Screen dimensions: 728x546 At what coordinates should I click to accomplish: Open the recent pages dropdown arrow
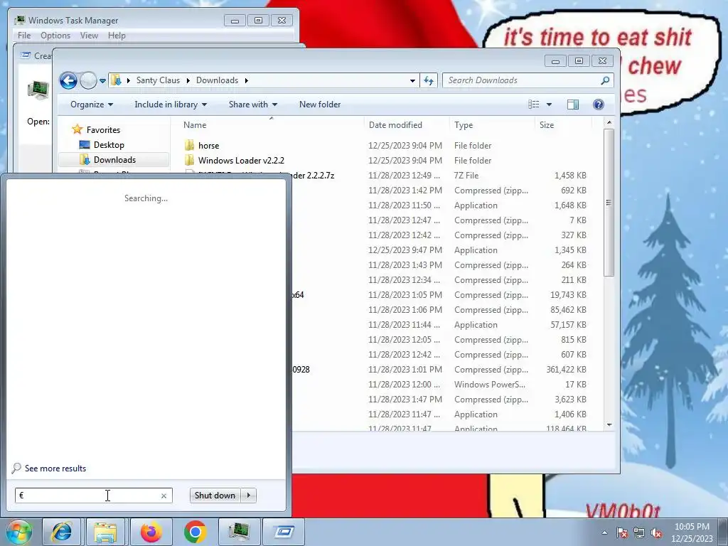coord(102,81)
